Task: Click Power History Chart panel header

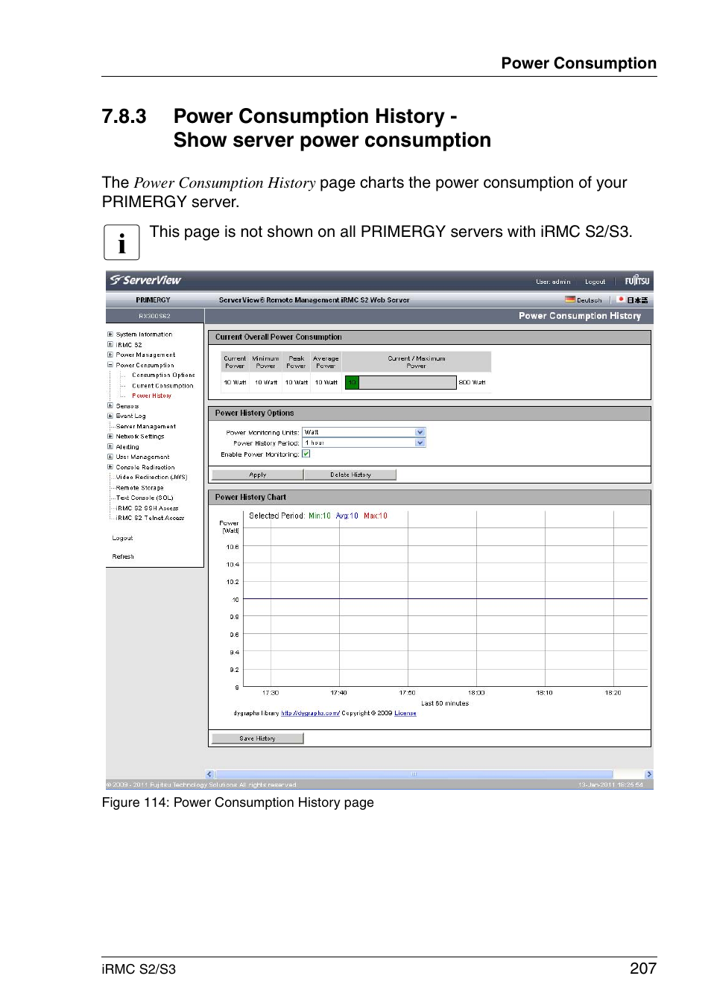Action: tap(429, 497)
